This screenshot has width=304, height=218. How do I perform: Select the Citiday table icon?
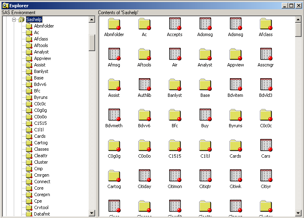[x=145, y=175]
